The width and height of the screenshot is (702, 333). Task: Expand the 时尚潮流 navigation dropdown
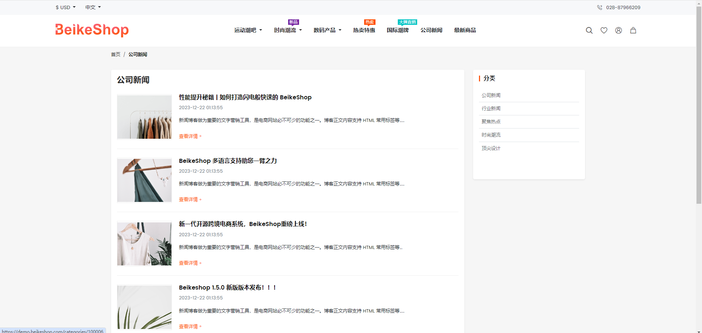288,30
